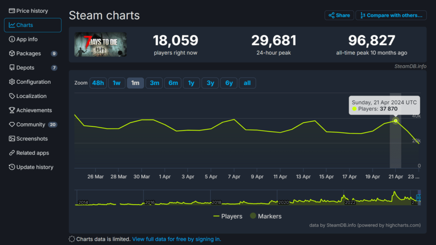Switch chart zoom to 3m
The height and width of the screenshot is (245, 436).
pos(154,83)
